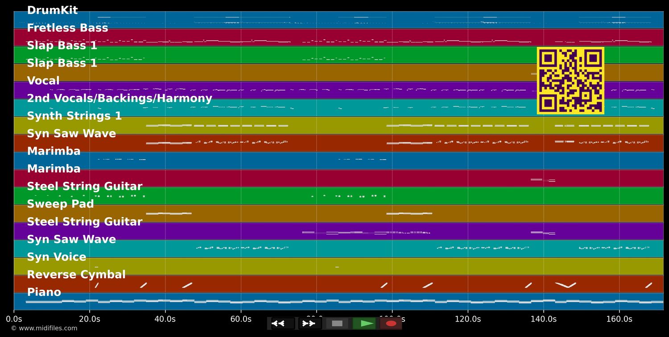
Task: Select the DrumKit track label
Action: pyautogui.click(x=52, y=11)
